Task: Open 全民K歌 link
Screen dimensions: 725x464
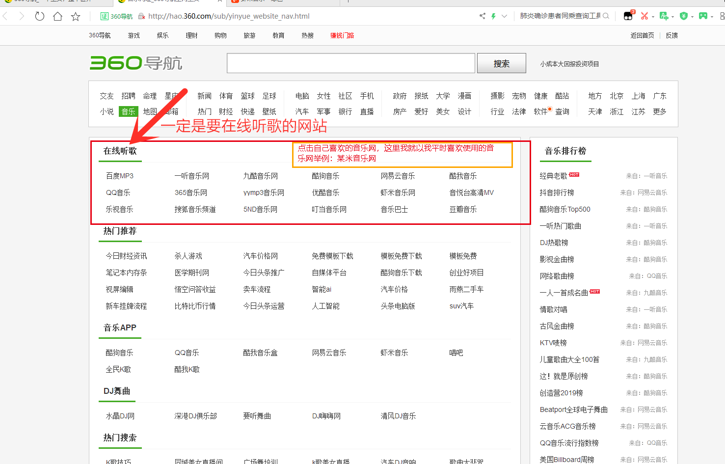Action: (118, 369)
